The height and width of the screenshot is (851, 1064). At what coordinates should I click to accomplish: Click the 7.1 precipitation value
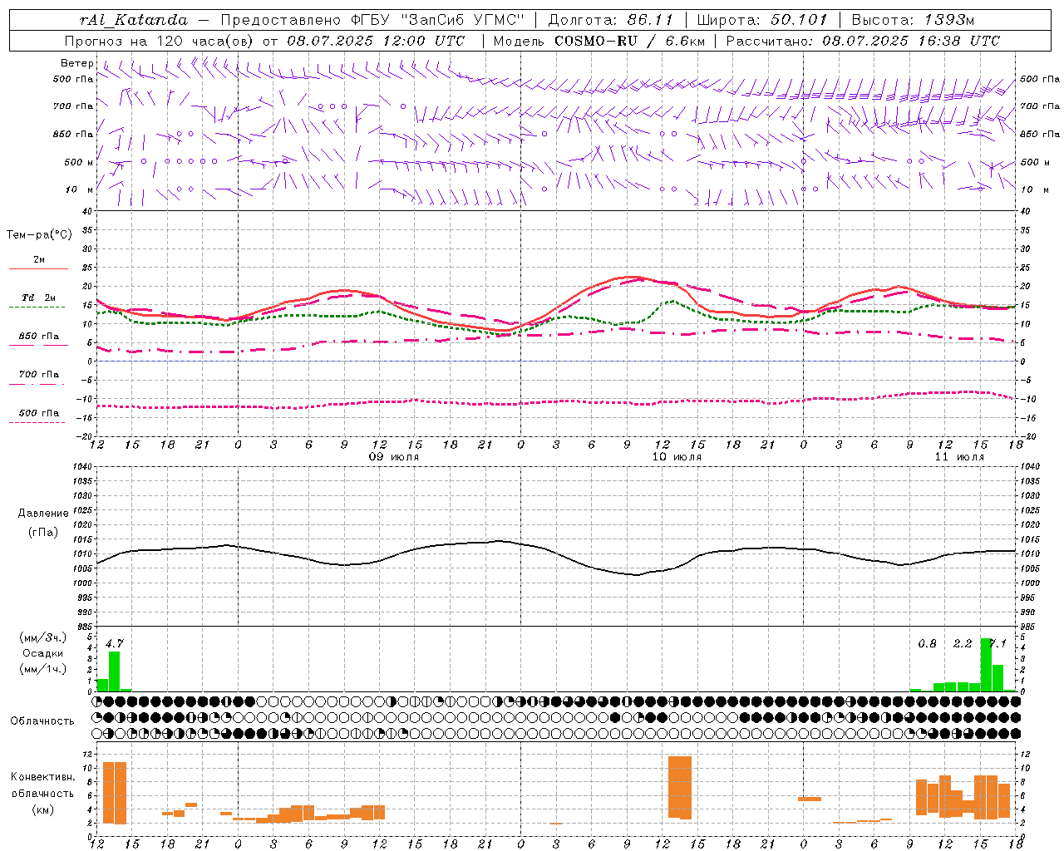[998, 643]
